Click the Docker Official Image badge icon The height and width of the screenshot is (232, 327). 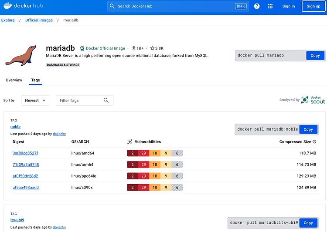82,48
